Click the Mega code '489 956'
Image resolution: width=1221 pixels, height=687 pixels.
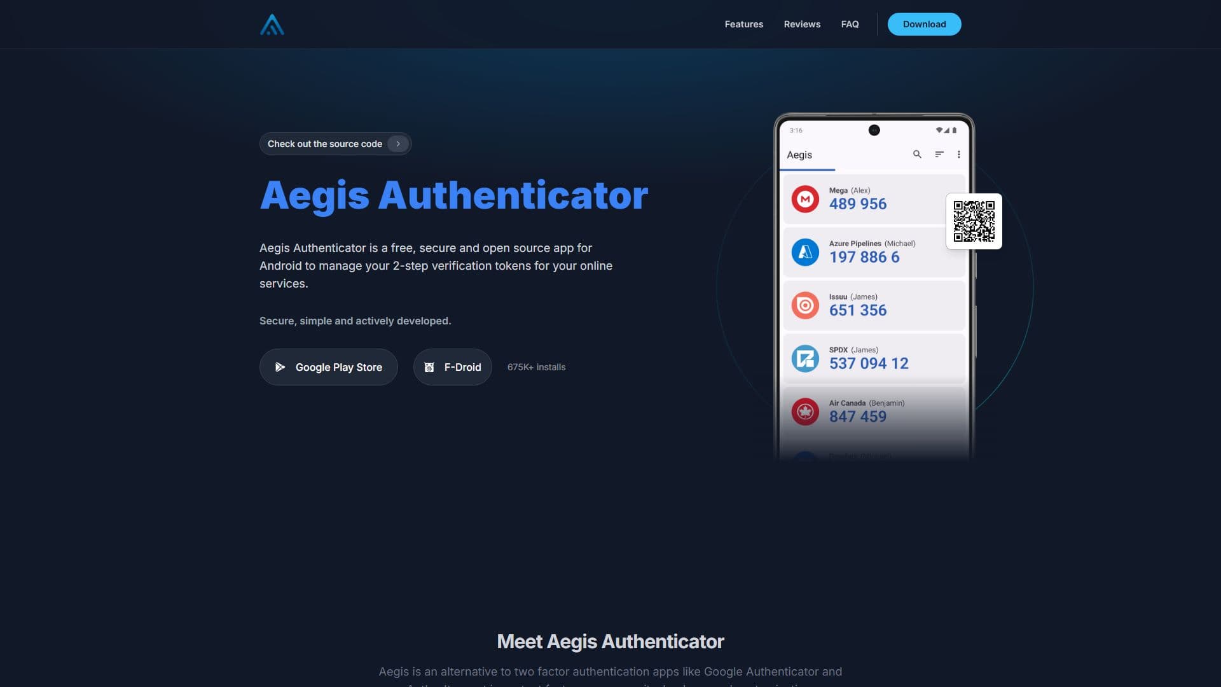click(857, 204)
